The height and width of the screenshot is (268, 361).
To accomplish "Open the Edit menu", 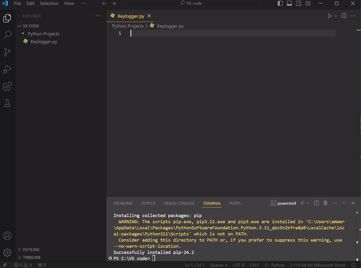I will (x=30, y=3).
